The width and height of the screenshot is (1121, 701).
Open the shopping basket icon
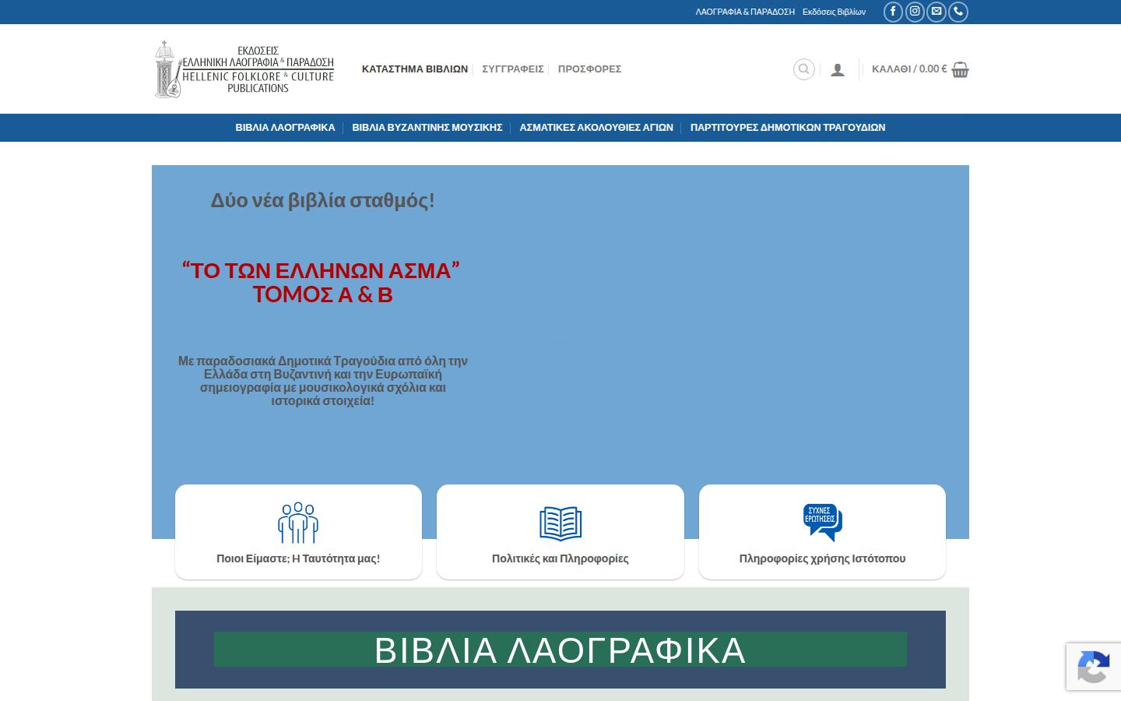click(960, 69)
